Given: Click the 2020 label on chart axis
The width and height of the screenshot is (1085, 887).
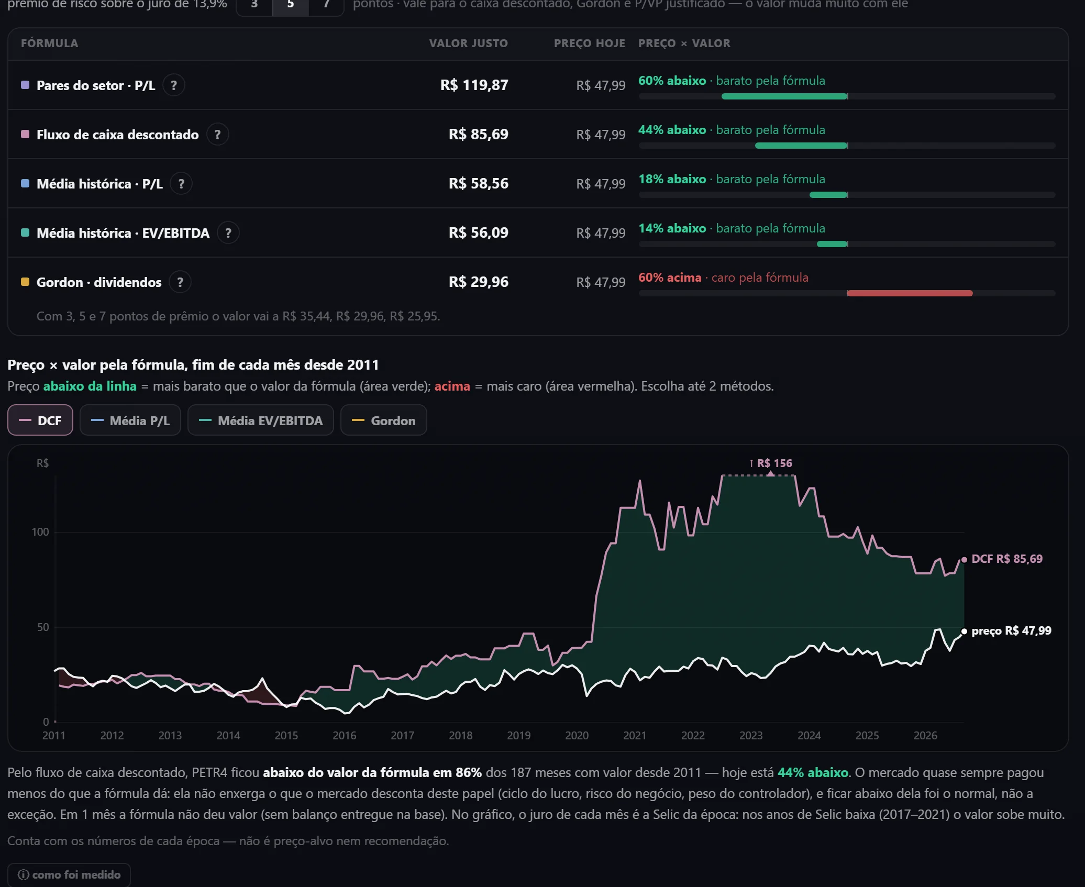Looking at the screenshot, I should click(x=577, y=736).
